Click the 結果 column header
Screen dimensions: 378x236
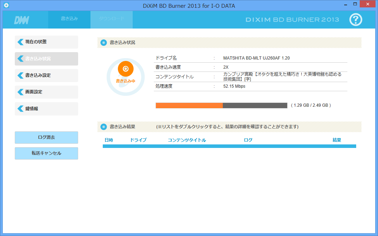(337, 140)
